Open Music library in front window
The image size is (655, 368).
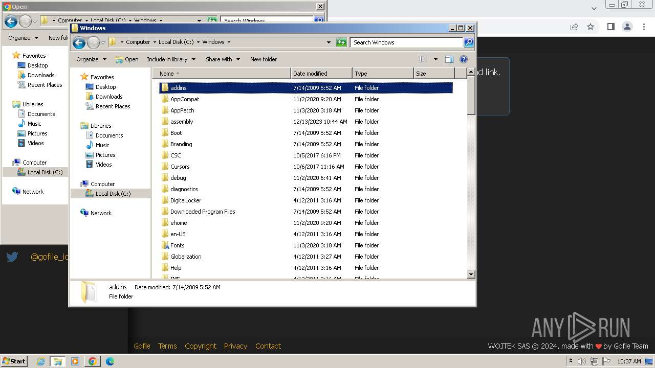[102, 145]
